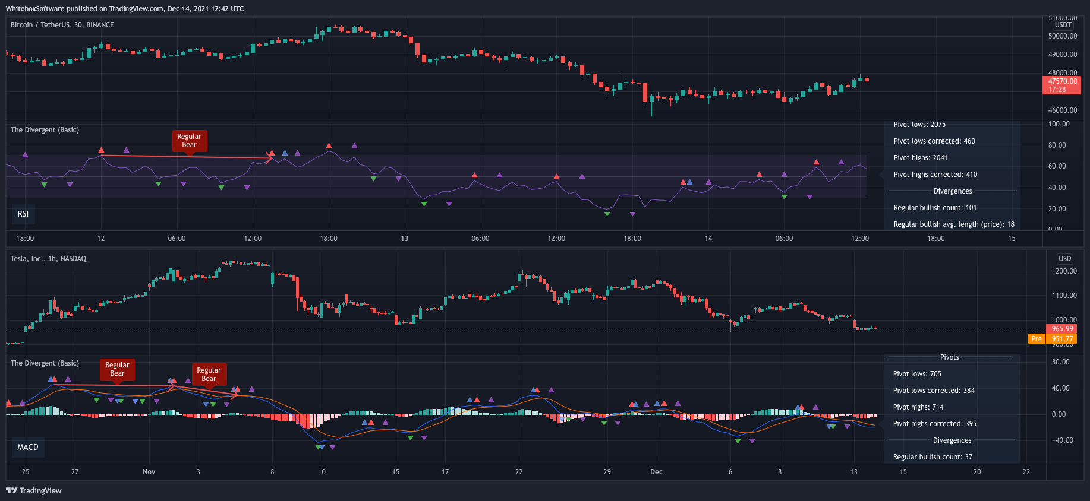Click the lower The Divergent (Basic) title above MACD
This screenshot has width=1090, height=501.
[x=45, y=363]
